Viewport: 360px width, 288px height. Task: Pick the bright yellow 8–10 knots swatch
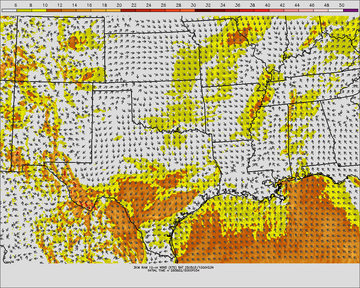pos(39,10)
